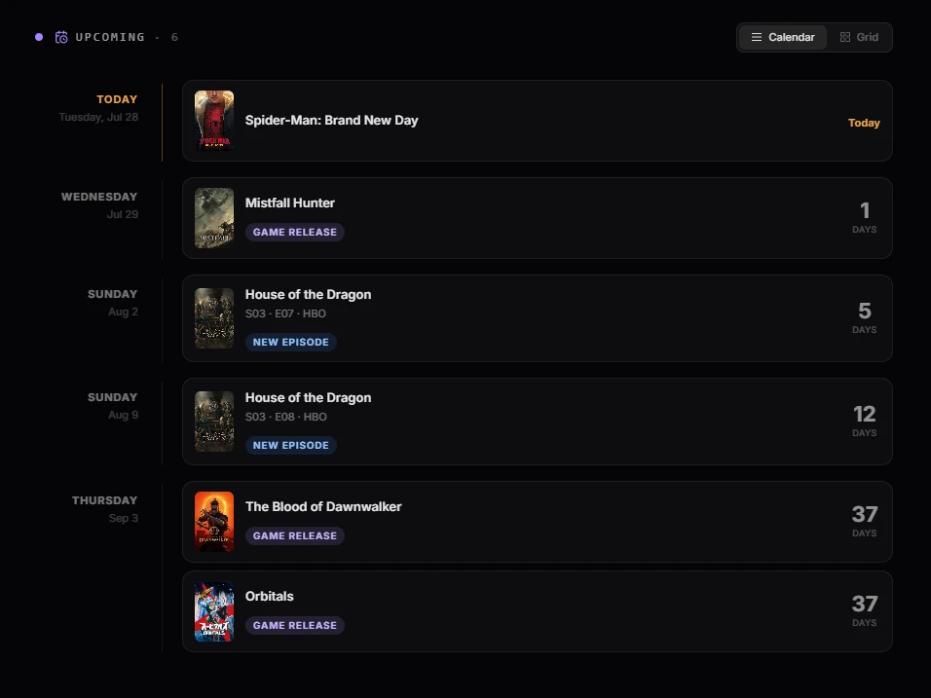The width and height of the screenshot is (931, 698).
Task: Click the purple dot before Upcoming
Action: pyautogui.click(x=39, y=37)
